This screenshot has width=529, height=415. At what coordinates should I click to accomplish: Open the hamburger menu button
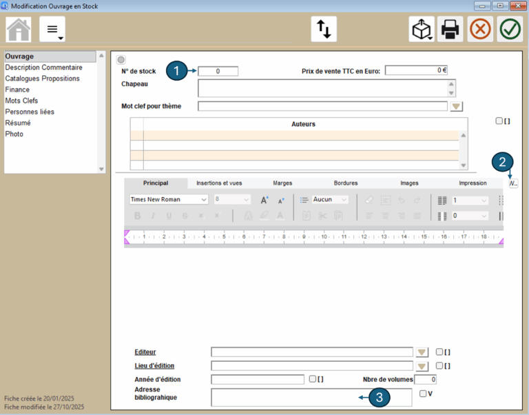pos(52,30)
